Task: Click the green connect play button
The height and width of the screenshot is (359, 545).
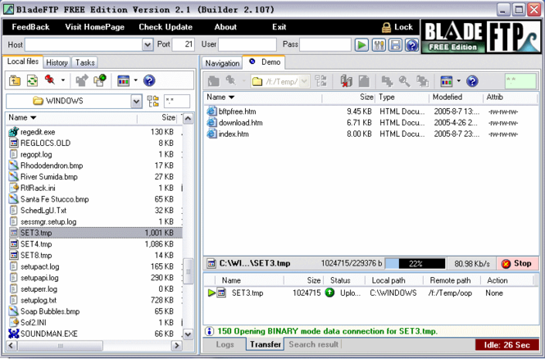Action: 361,45
